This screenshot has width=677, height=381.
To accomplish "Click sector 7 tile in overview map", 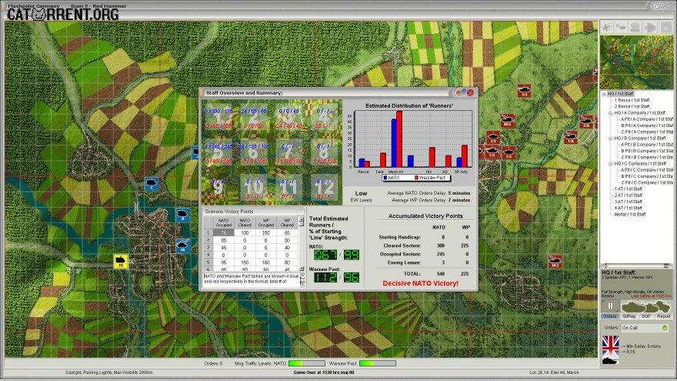I will point(288,152).
